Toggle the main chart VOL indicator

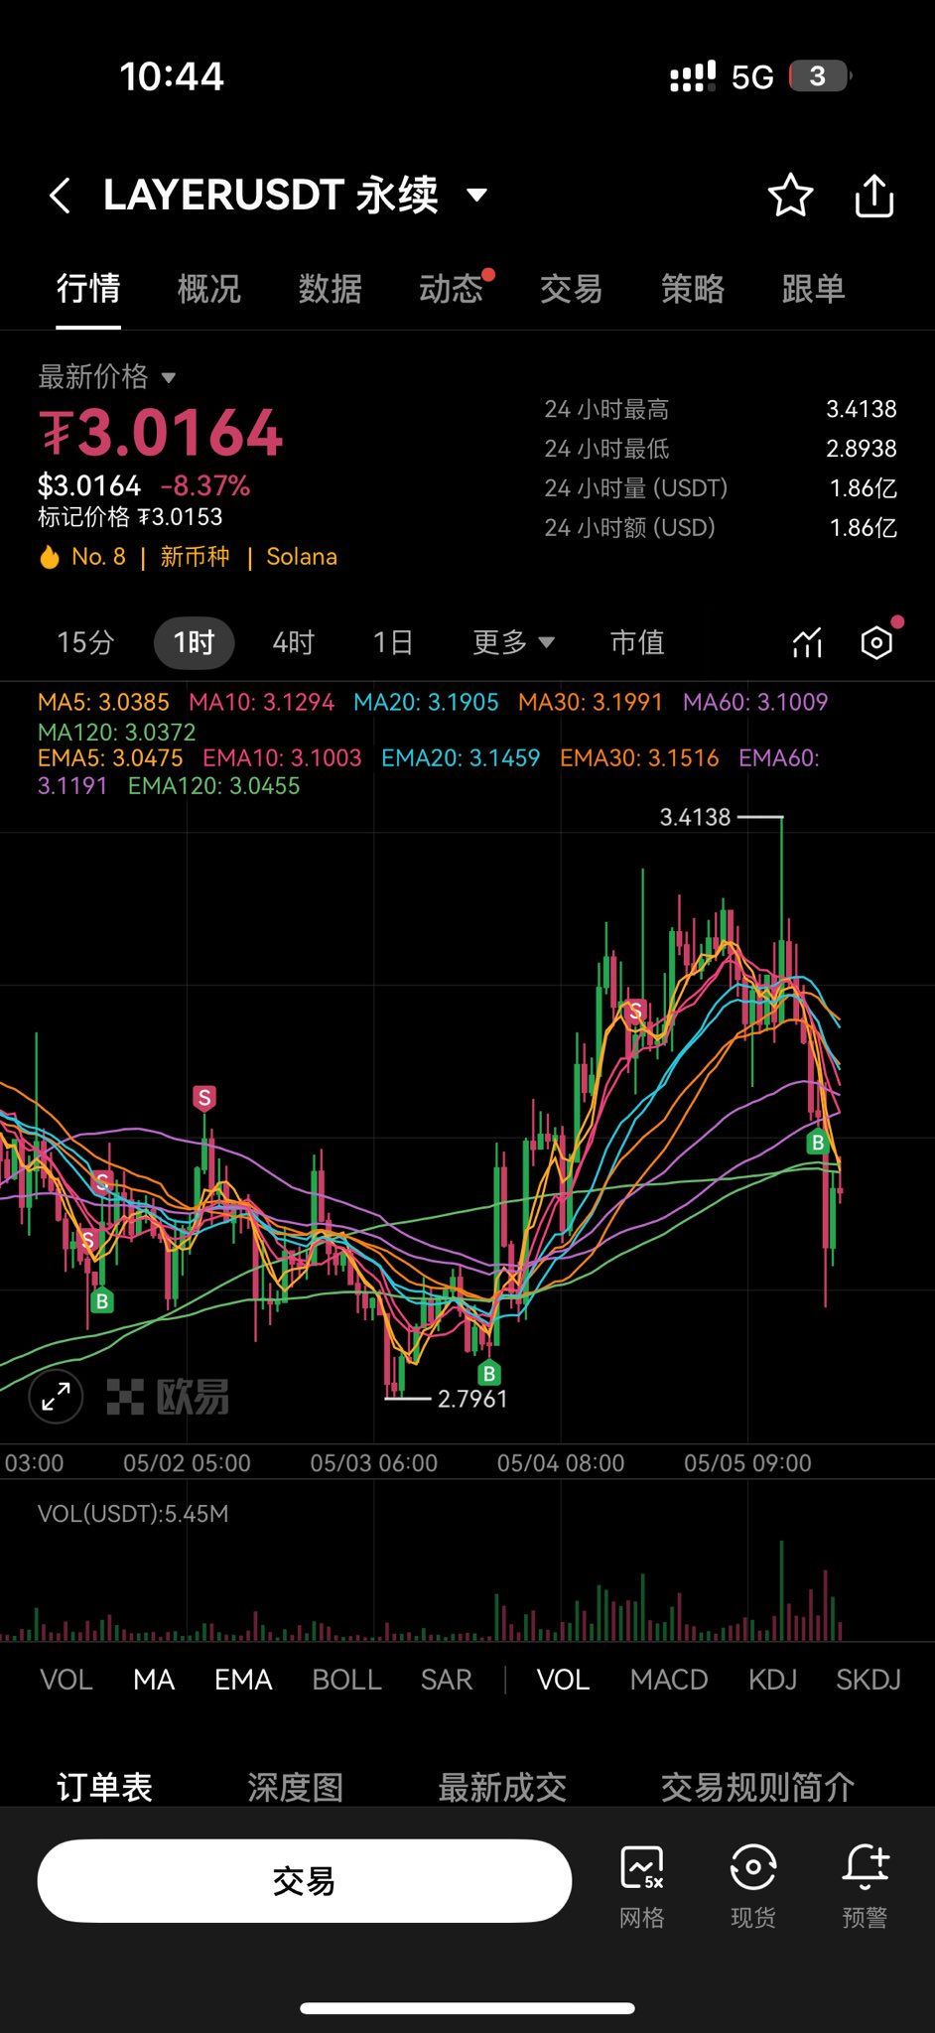67,1680
